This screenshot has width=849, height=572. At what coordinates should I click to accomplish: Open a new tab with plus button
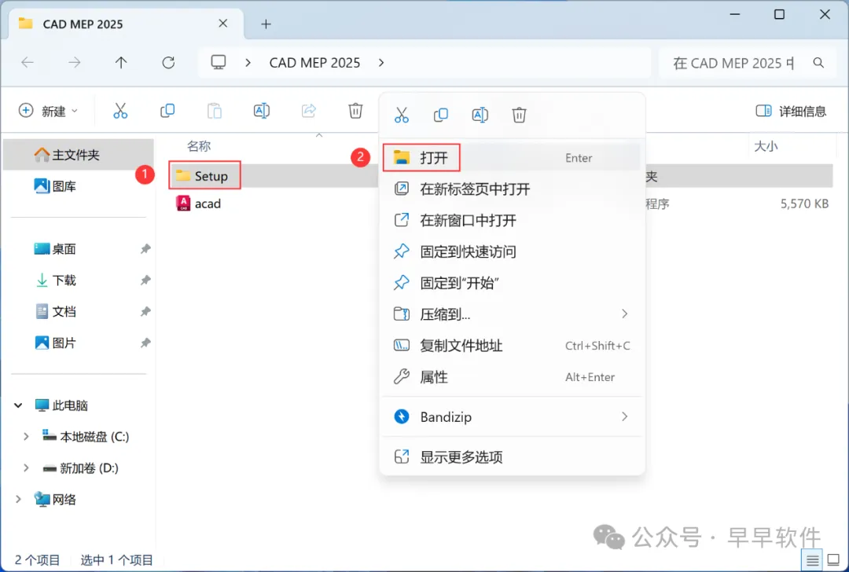click(266, 24)
